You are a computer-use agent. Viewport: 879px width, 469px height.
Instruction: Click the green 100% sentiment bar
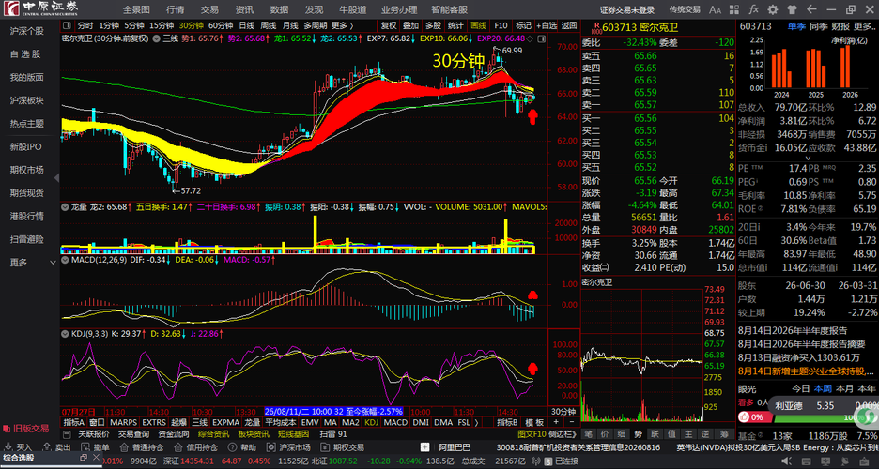pyautogui.click(x=816, y=418)
